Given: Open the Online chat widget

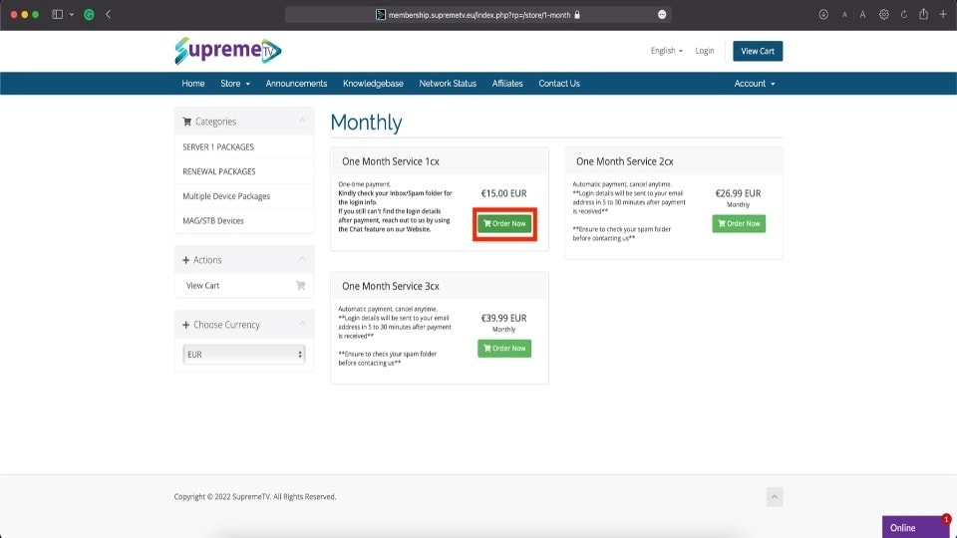Looking at the screenshot, I should (x=915, y=528).
